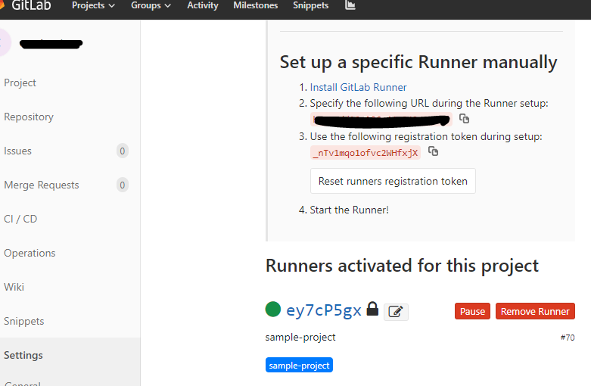Open Snippets in the left sidebar
Image resolution: width=591 pixels, height=386 pixels.
point(23,321)
